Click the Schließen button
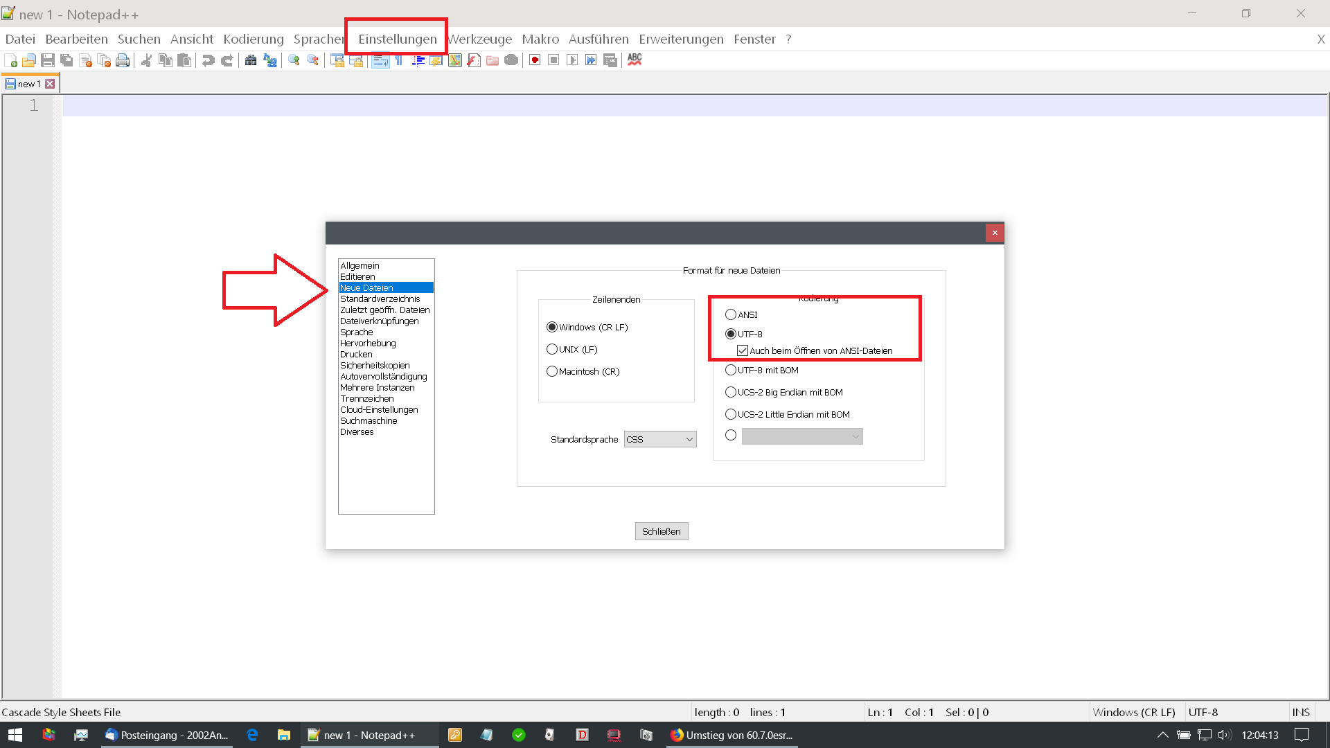1330x748 pixels. tap(661, 531)
